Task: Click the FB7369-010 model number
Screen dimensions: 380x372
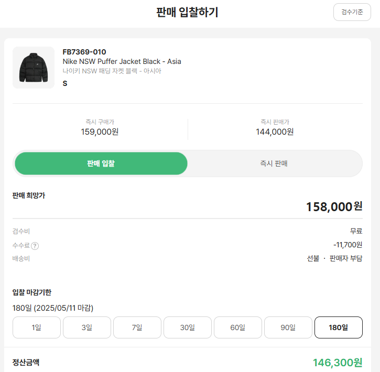Action: [84, 51]
